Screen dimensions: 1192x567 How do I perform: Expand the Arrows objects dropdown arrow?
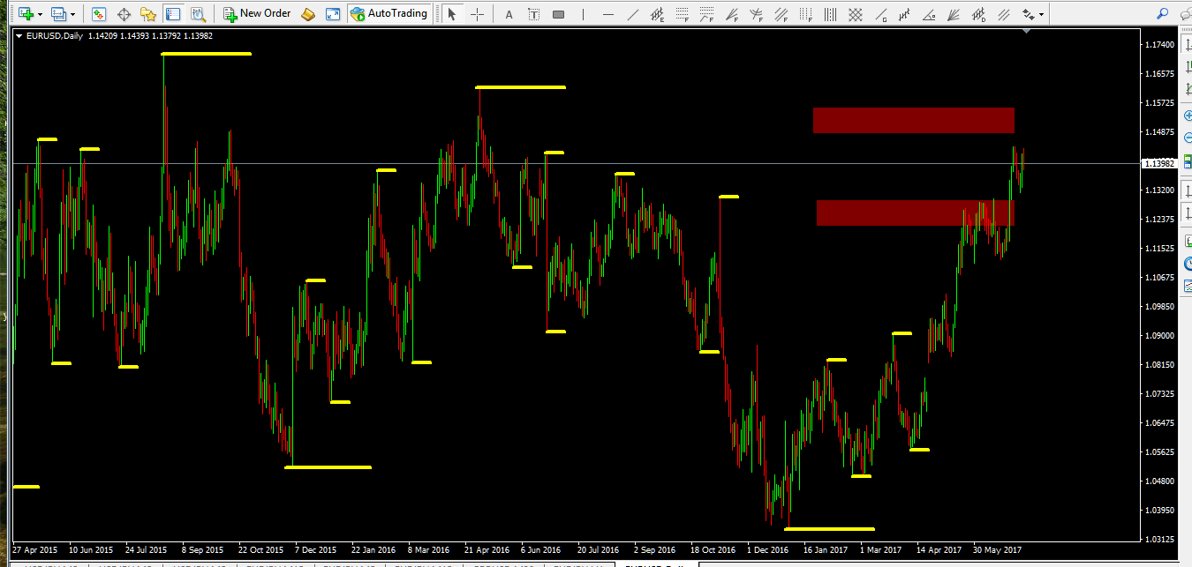tap(1042, 14)
